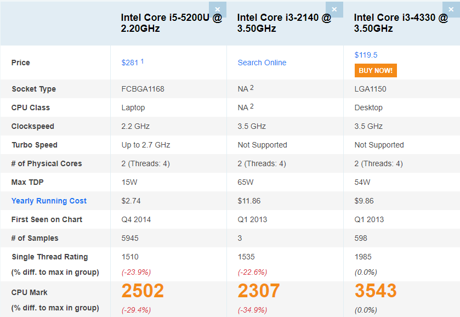The width and height of the screenshot is (460, 317).
Task: Click the FCBGA1168 socket type value
Action: tap(143, 89)
